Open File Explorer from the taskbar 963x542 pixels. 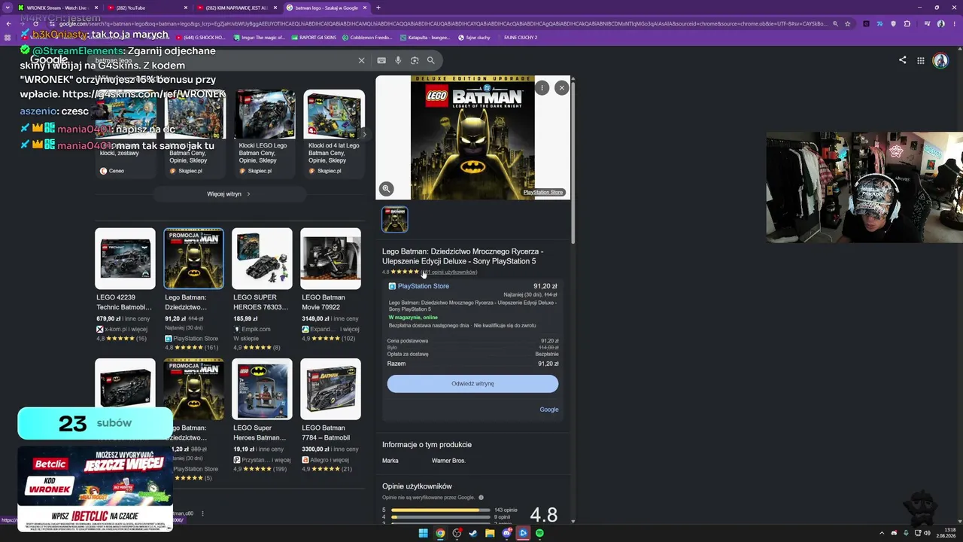490,534
